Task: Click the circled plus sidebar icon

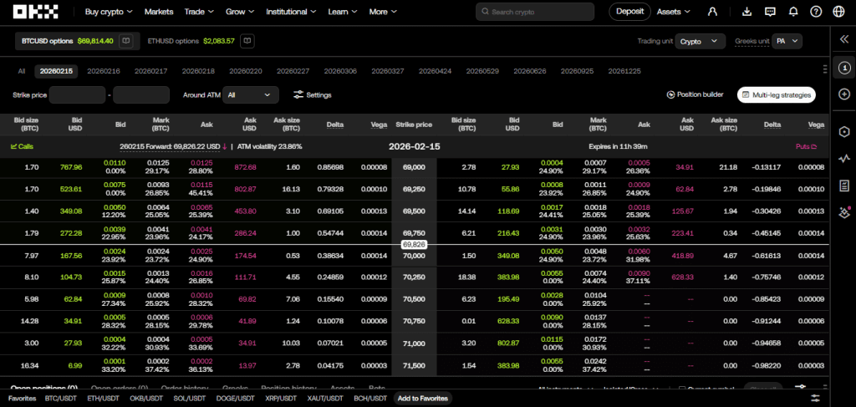Action: click(x=844, y=94)
